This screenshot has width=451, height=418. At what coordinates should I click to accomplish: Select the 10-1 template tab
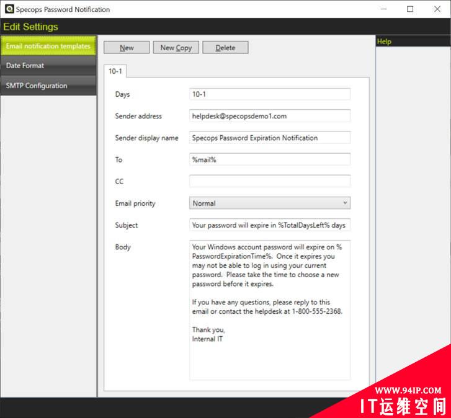tap(115, 71)
